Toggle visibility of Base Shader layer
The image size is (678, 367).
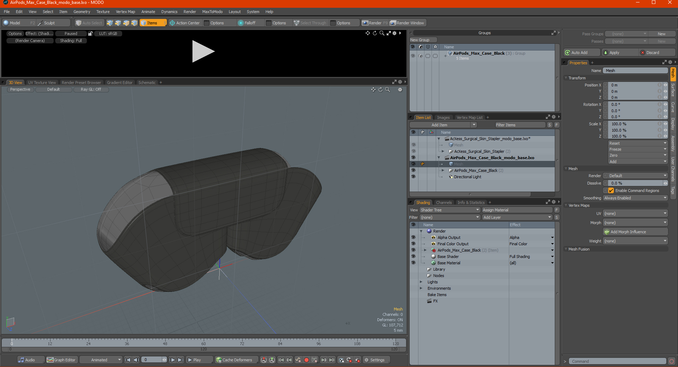tap(413, 257)
